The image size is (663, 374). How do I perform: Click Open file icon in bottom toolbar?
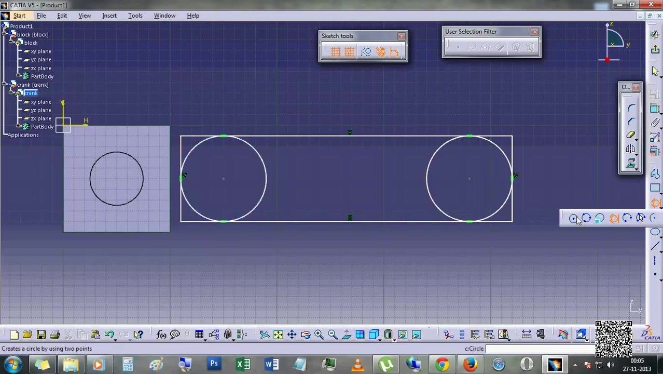click(x=27, y=335)
